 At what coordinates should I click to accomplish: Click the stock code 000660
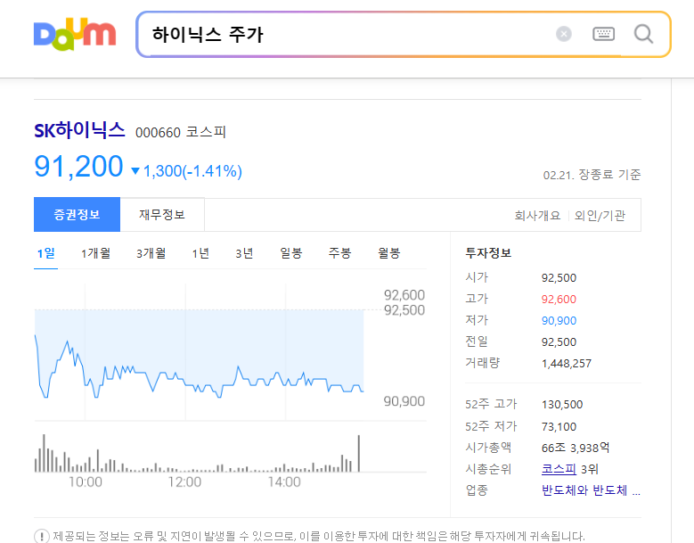click(x=158, y=133)
